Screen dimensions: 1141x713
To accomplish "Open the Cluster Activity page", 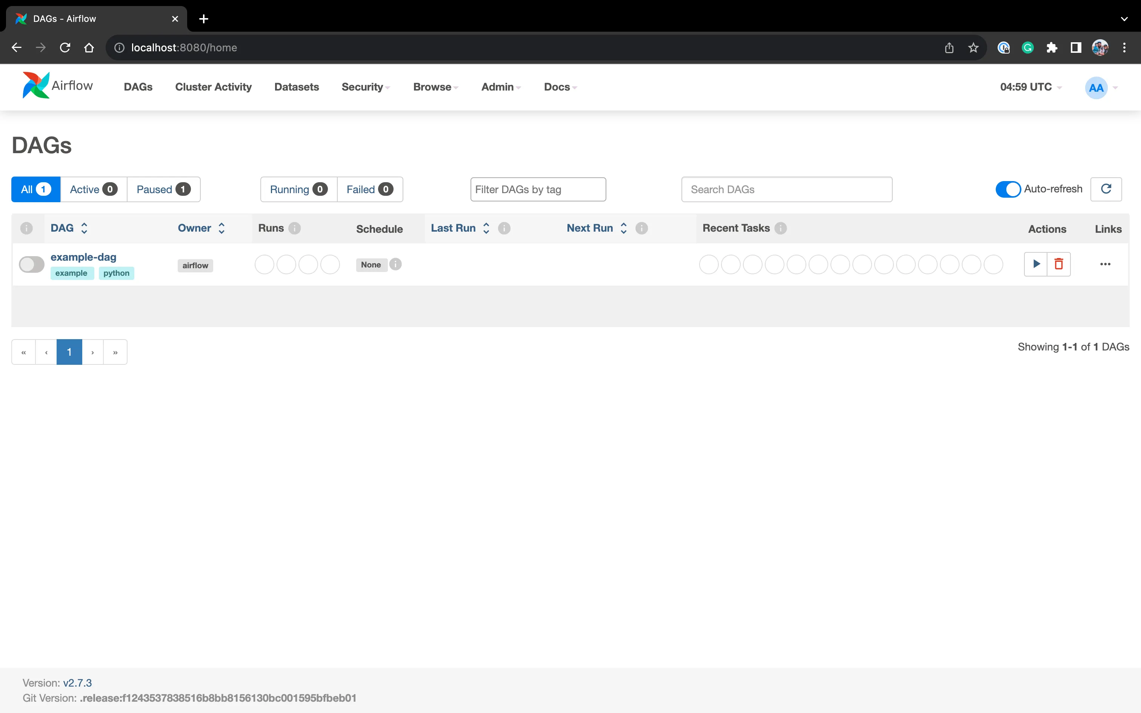I will click(x=213, y=86).
